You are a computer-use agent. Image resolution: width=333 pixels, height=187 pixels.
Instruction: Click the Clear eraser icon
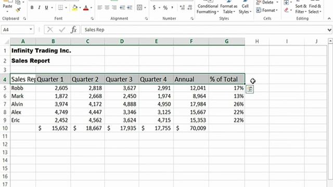[286, 10]
